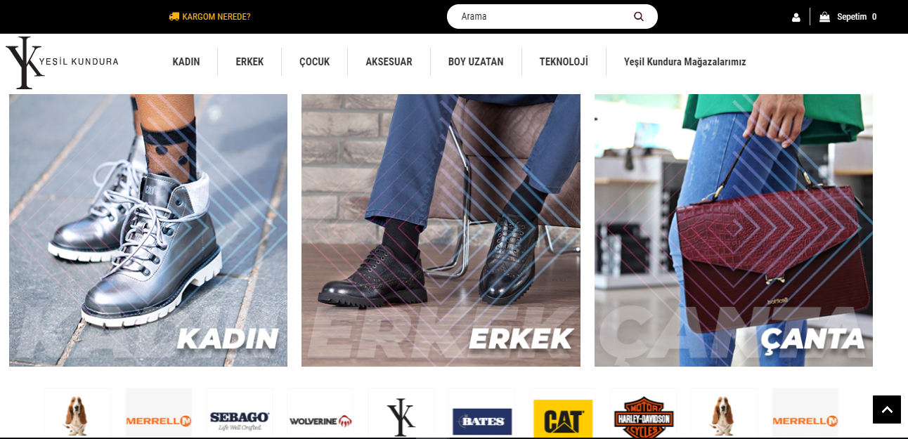
Task: Click the Yeşil Kundura logo
Action: 62,63
